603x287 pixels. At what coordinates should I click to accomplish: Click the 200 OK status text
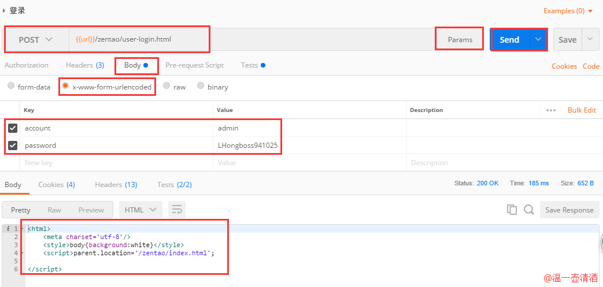487,183
